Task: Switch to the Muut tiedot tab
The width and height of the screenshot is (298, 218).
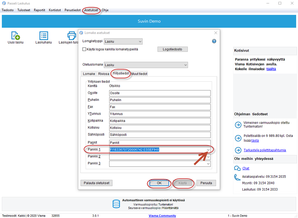Action: coord(139,74)
